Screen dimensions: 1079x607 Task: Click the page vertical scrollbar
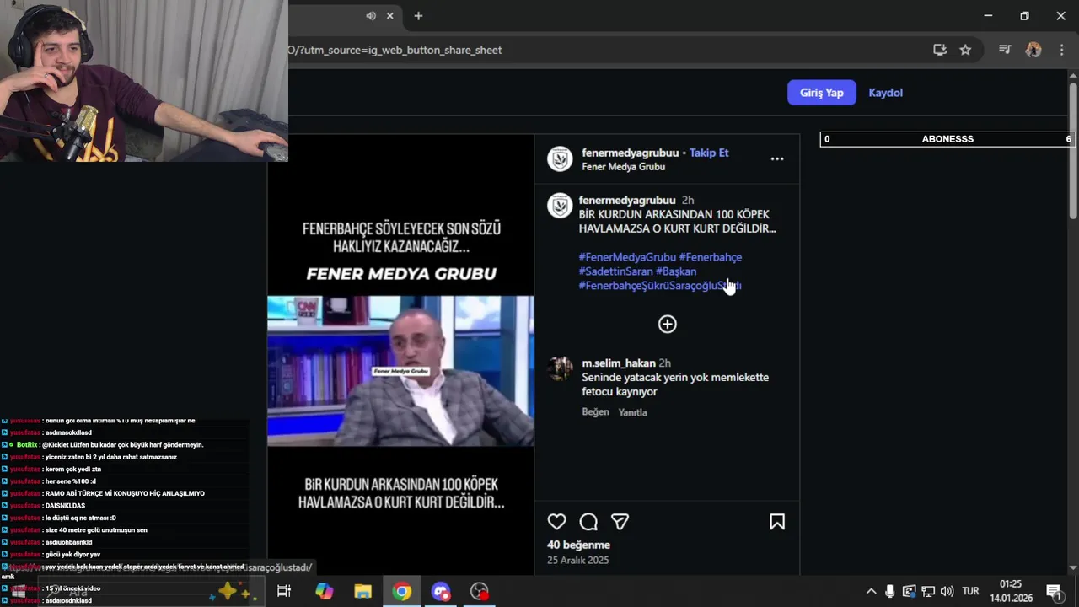click(1073, 152)
